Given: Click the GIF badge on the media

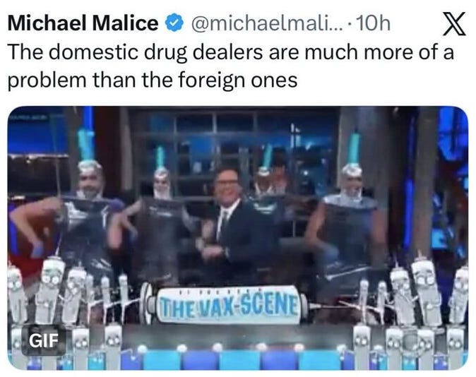Looking at the screenshot, I should point(43,340).
